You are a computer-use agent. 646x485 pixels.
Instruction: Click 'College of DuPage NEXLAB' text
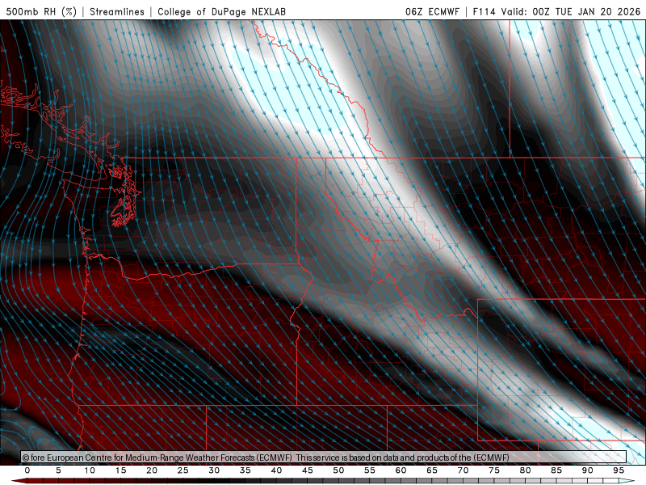coord(221,11)
